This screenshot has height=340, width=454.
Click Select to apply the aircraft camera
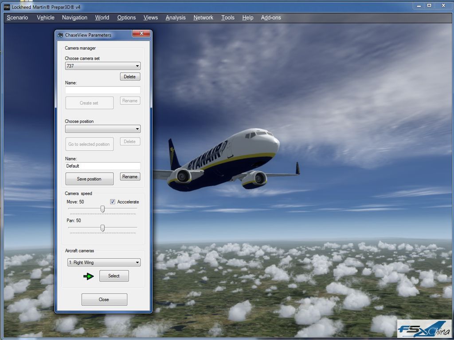click(114, 276)
